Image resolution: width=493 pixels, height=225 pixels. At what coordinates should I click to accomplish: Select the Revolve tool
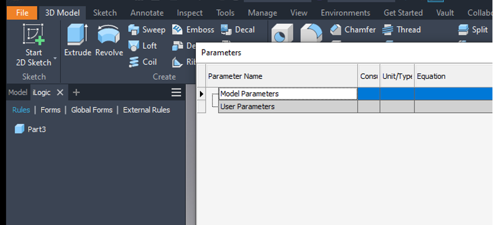pyautogui.click(x=109, y=40)
